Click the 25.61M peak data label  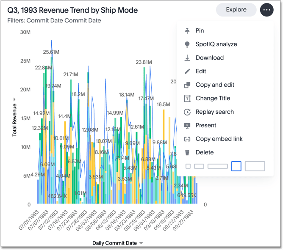[51, 52]
